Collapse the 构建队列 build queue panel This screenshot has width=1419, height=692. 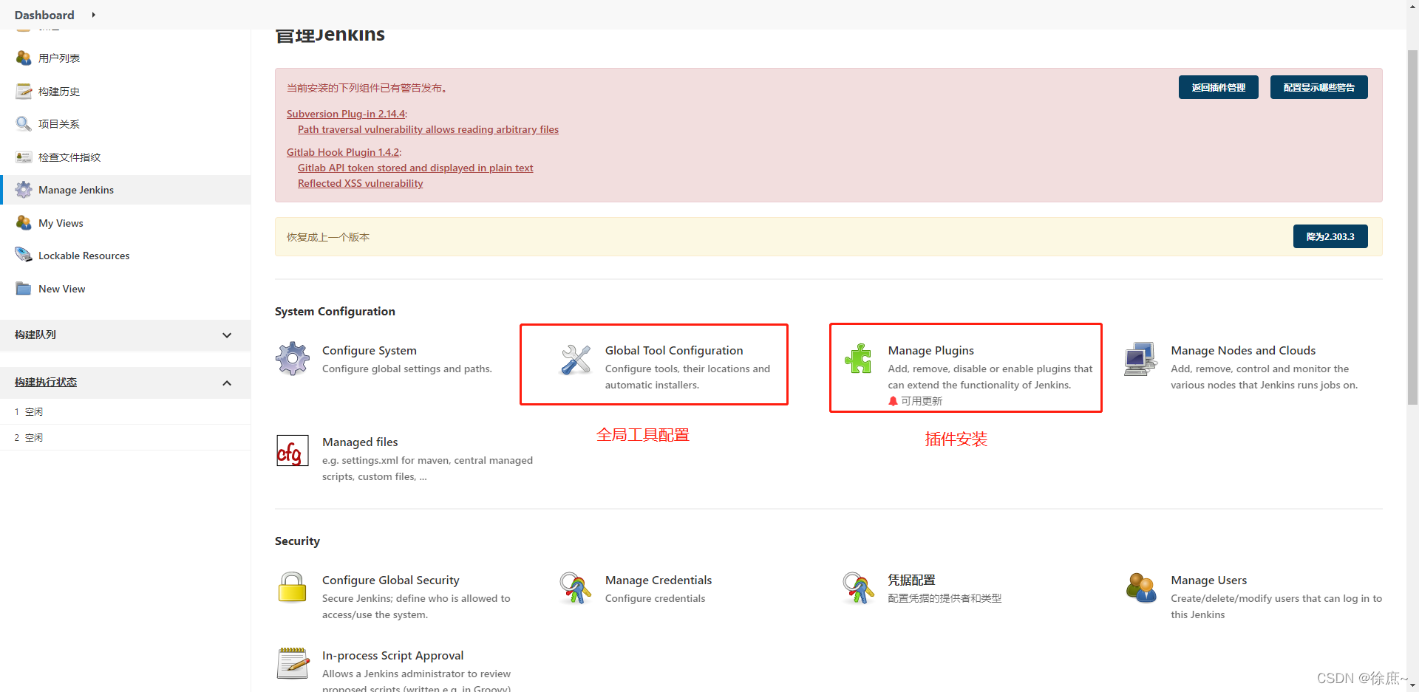coord(227,335)
